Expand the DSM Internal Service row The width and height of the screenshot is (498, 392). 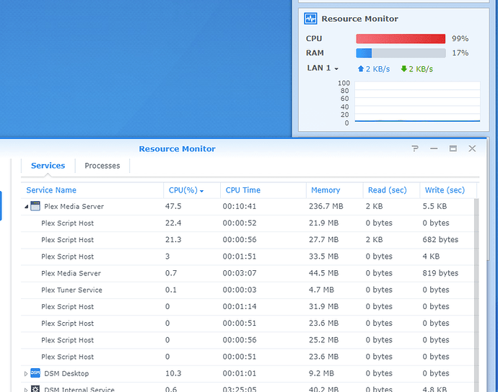tap(26, 389)
